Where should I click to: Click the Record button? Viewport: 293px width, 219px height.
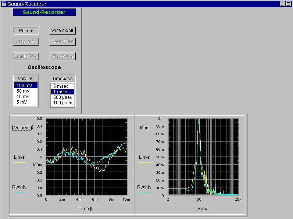26,31
